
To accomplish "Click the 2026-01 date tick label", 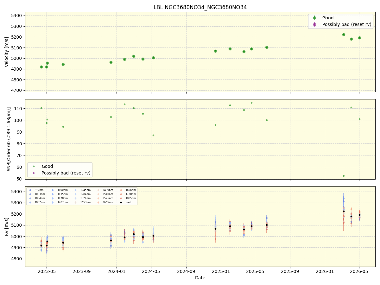I will point(325,271).
